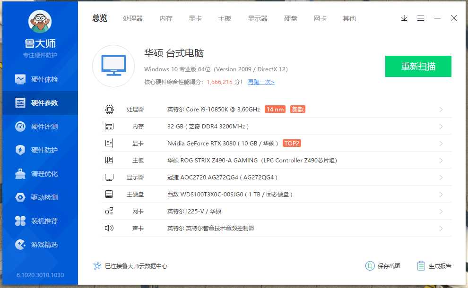Open the hamburger menu in title bar

[421, 18]
